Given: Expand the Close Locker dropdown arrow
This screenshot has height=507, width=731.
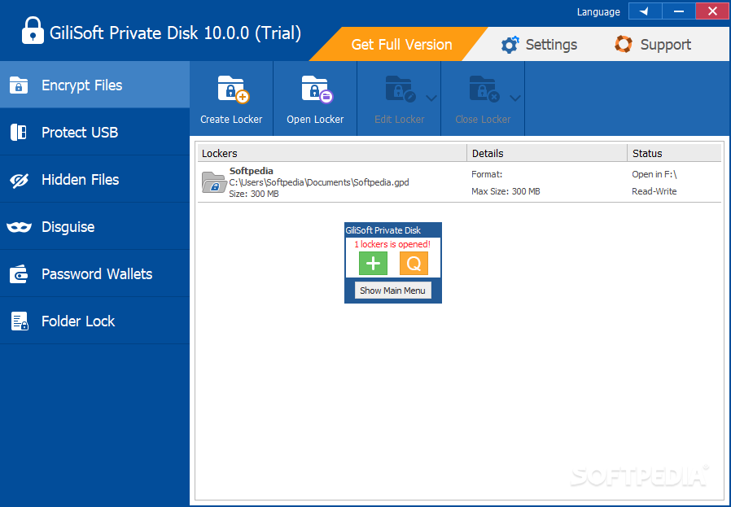Looking at the screenshot, I should click(514, 98).
